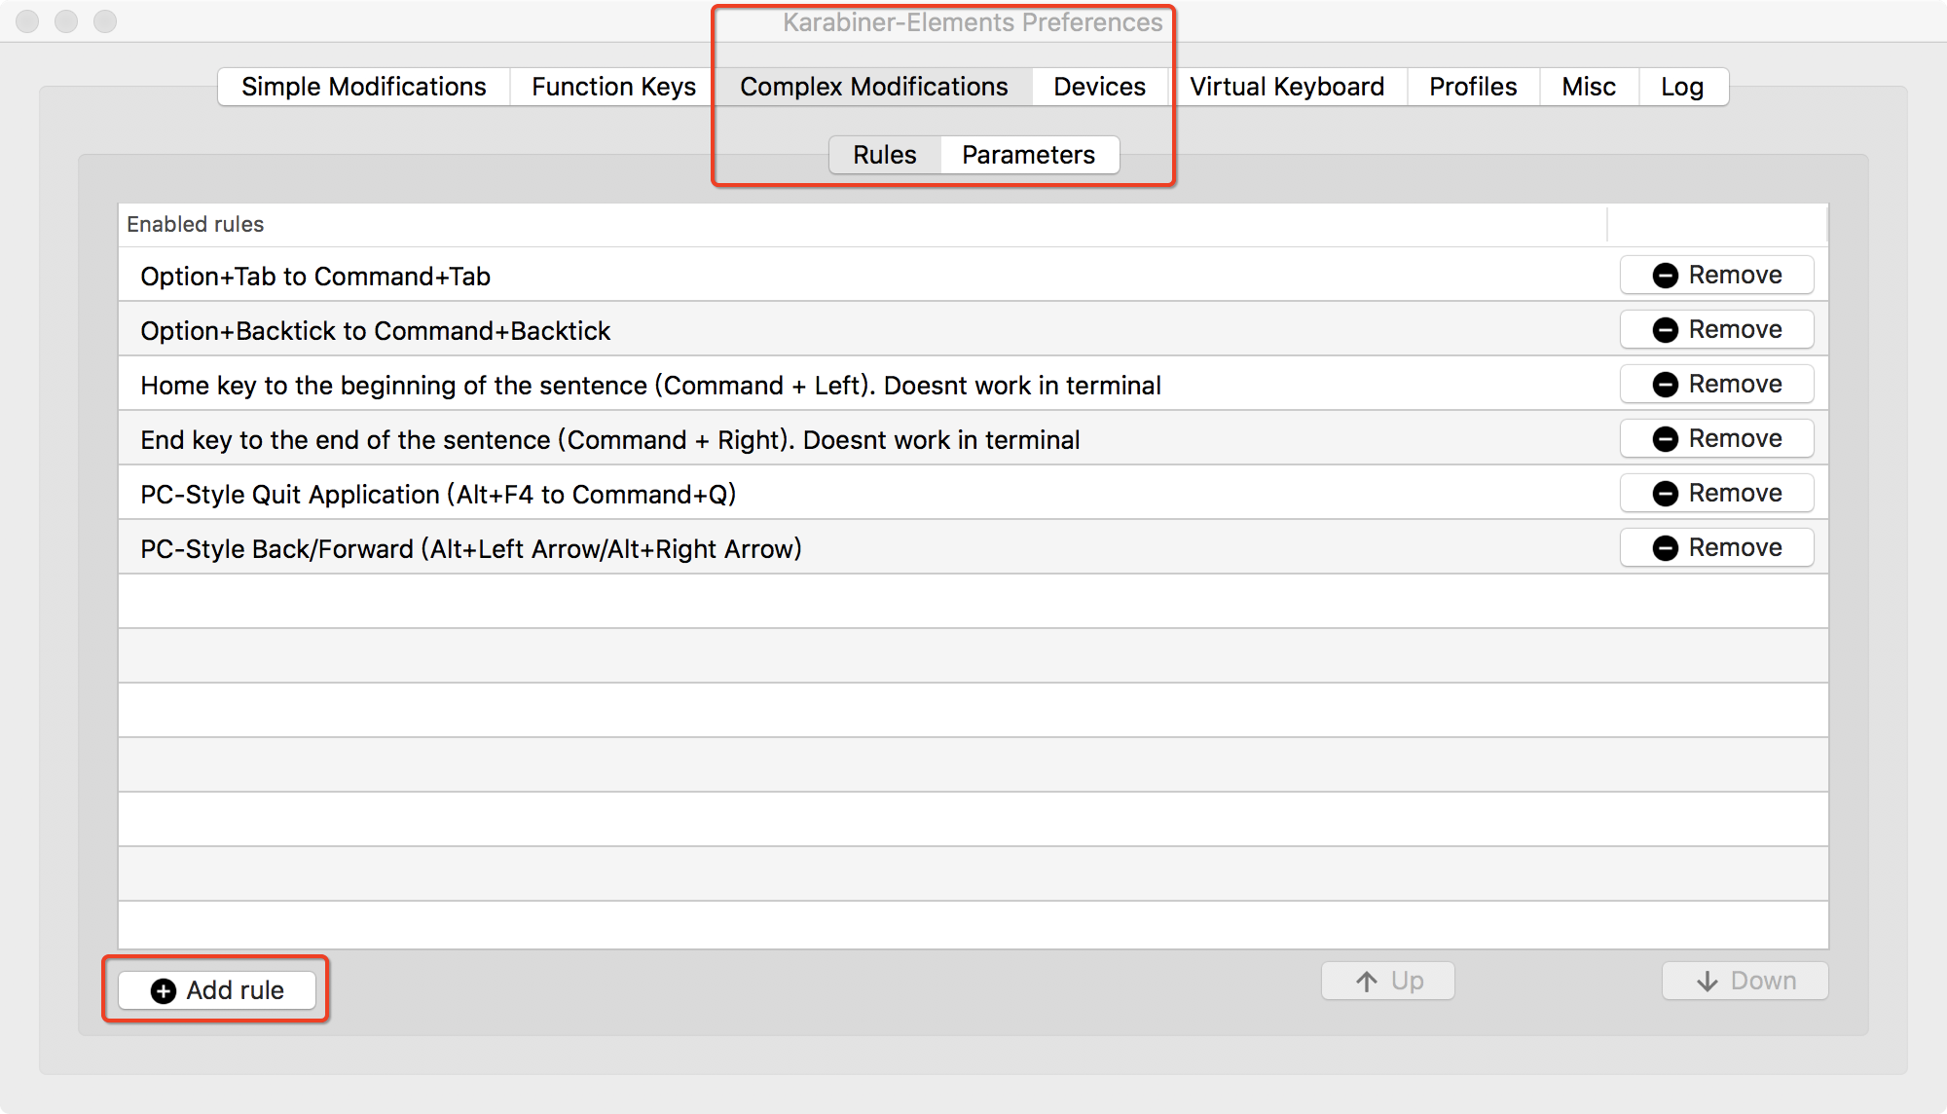The width and height of the screenshot is (1947, 1114).
Task: Select the Complex Modifications tab
Action: [x=873, y=87]
